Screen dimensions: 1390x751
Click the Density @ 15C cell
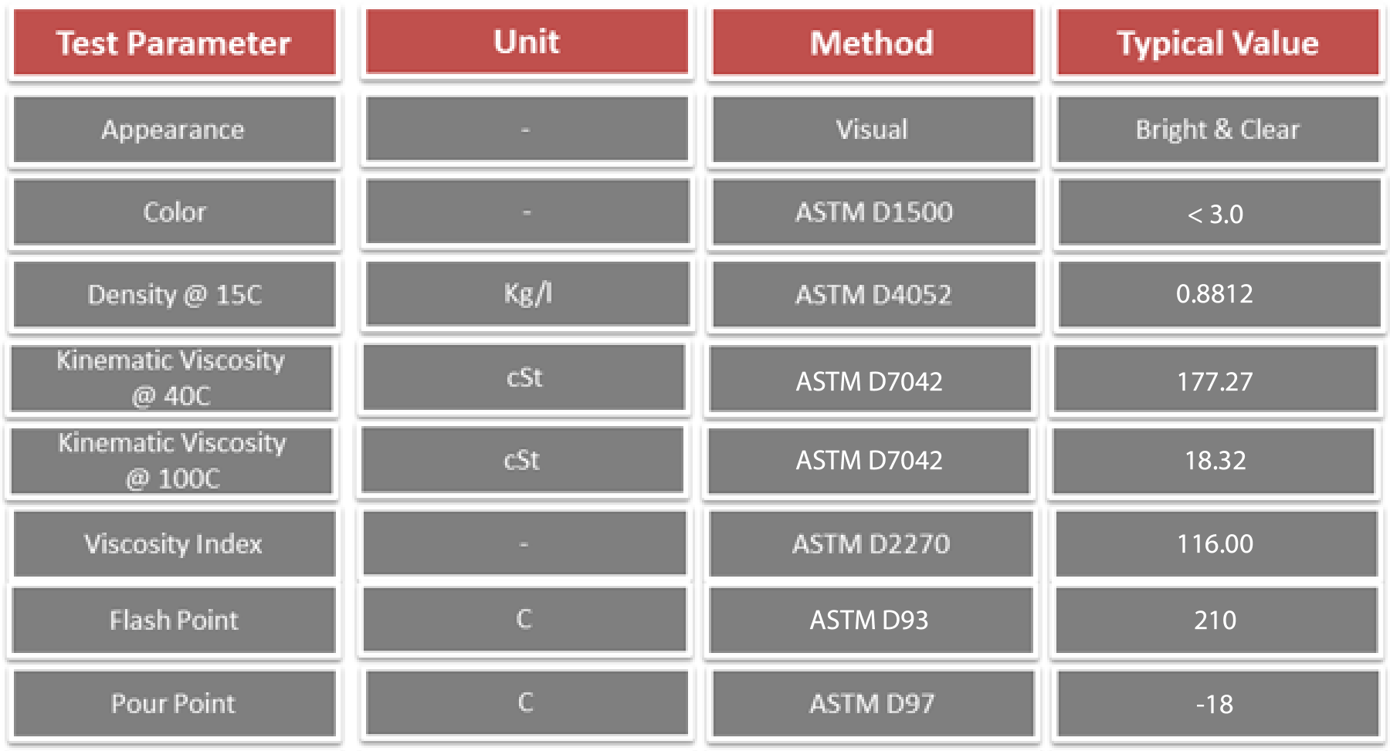pyautogui.click(x=175, y=294)
